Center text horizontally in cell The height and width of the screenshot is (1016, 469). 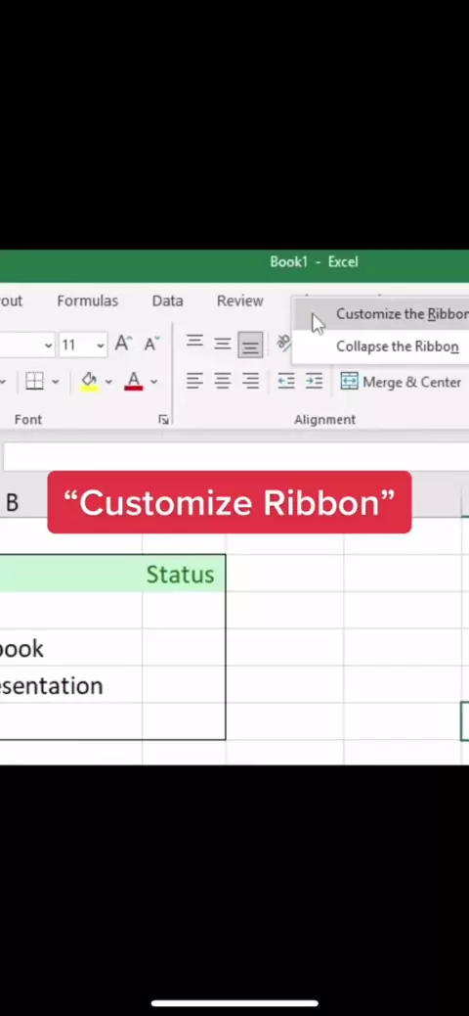point(223,381)
